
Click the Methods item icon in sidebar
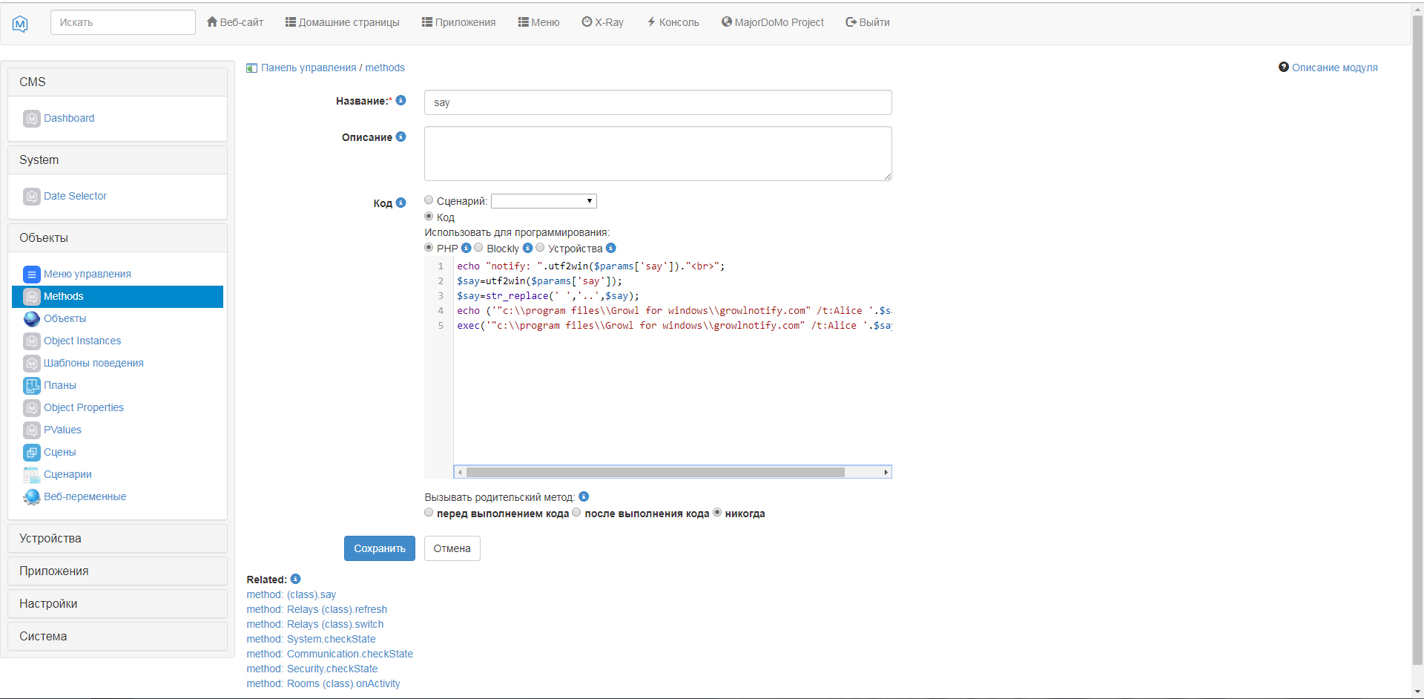32,297
